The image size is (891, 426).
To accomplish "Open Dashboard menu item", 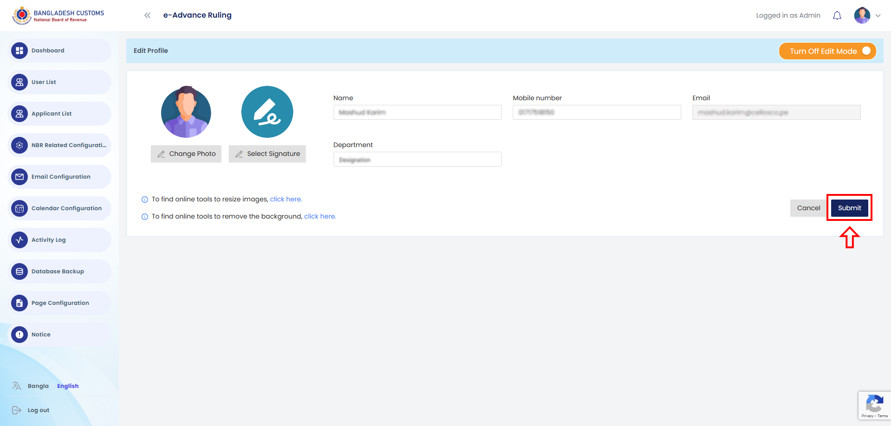I will tap(59, 51).
